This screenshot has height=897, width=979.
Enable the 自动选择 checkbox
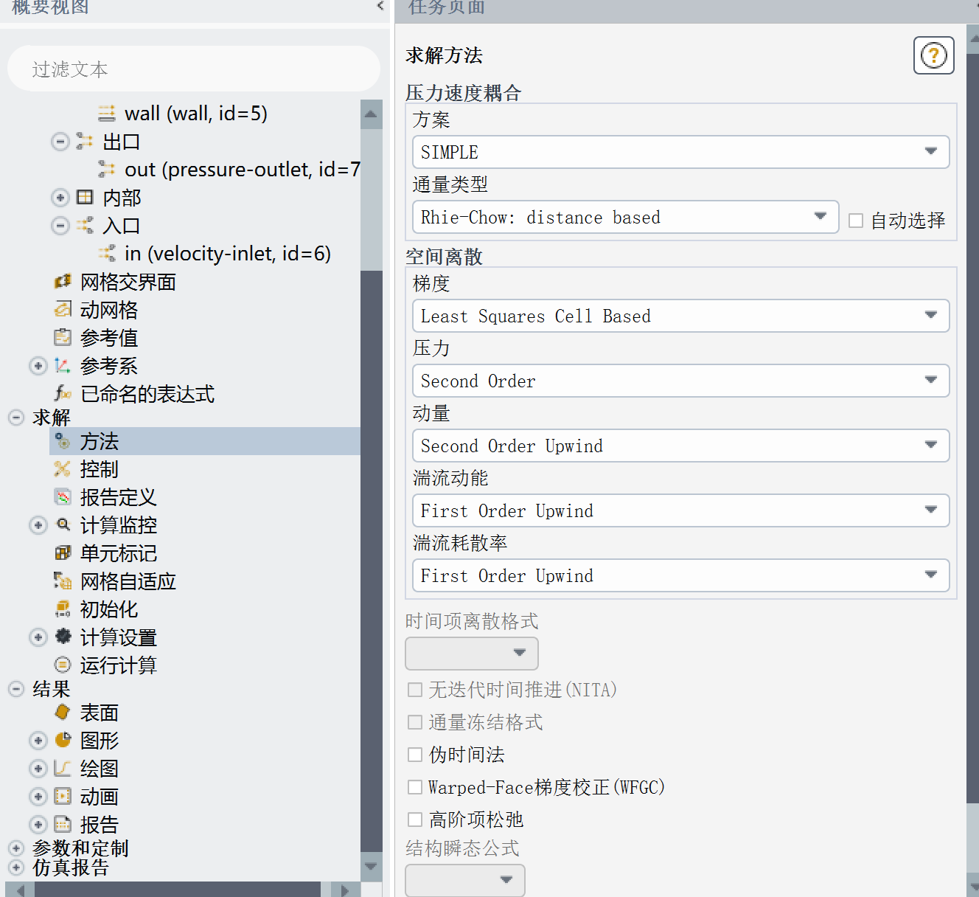856,221
